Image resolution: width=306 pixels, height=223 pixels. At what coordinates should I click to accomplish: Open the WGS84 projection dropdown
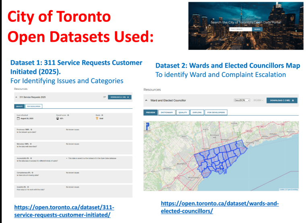257,100
